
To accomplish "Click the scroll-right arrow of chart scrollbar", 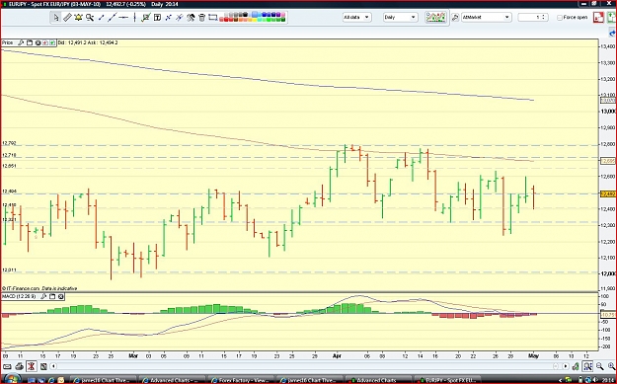I will click(x=566, y=366).
